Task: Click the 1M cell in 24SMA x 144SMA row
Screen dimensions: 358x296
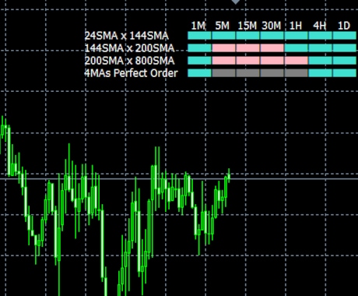Action: coord(199,36)
